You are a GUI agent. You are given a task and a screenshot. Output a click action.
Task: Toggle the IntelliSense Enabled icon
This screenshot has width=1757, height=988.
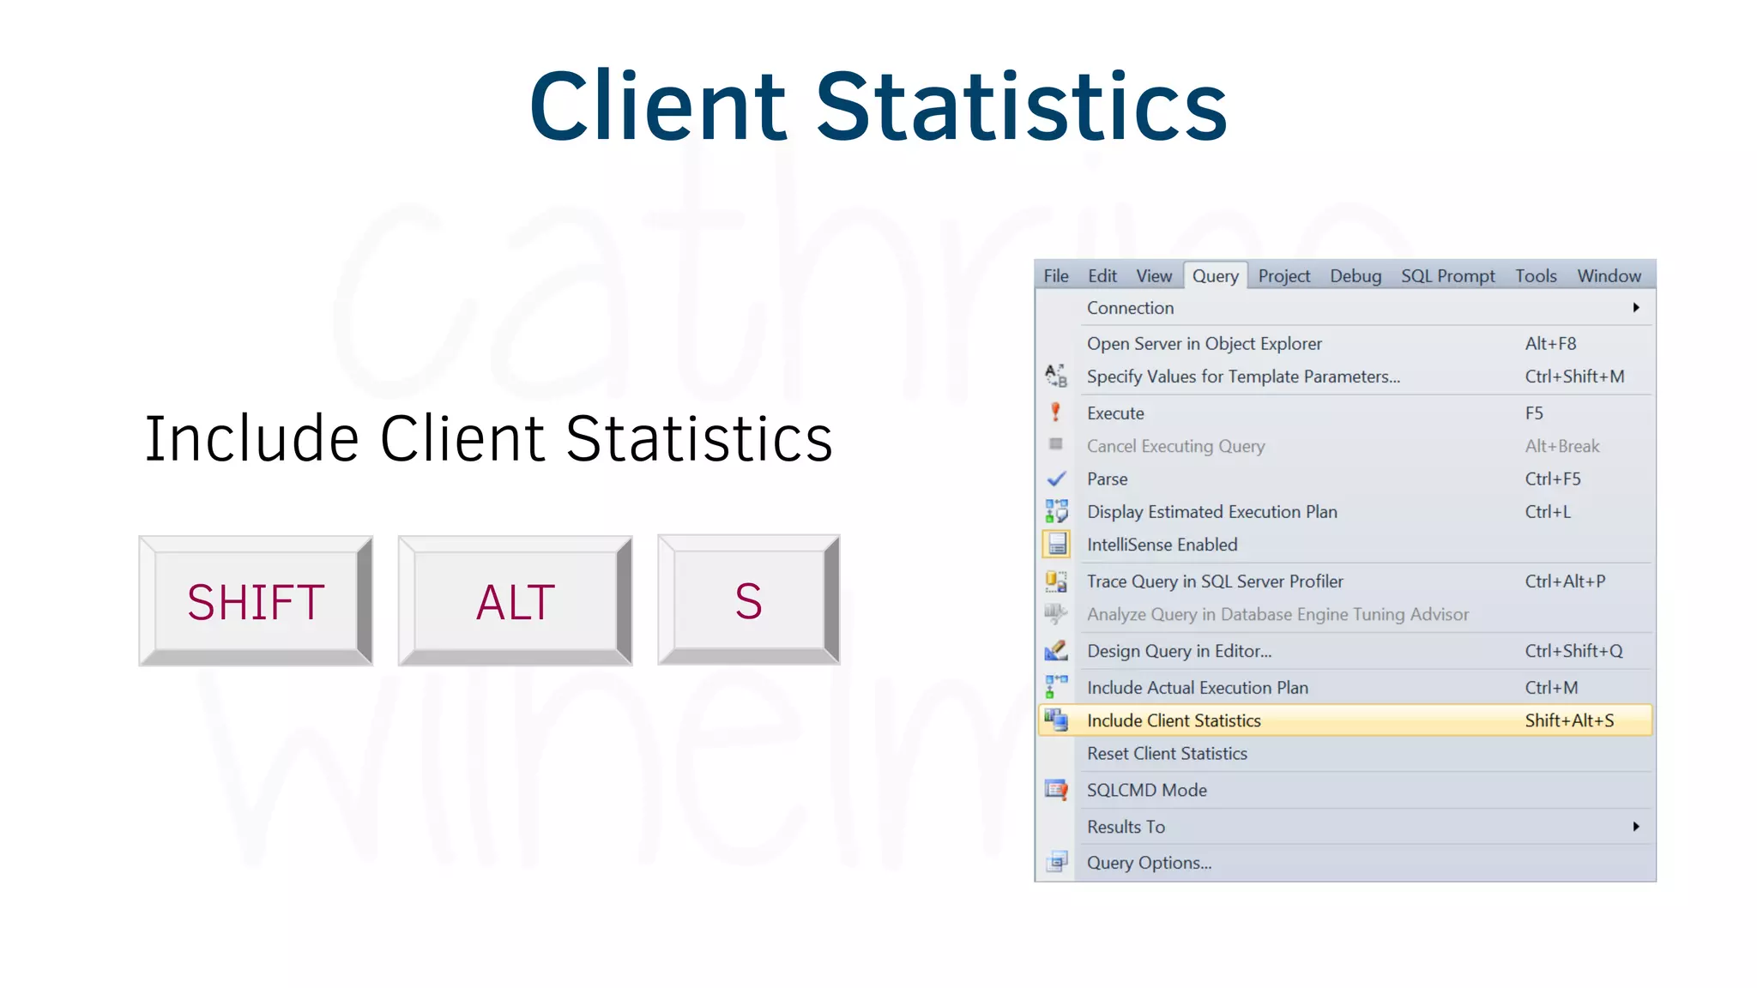click(1056, 545)
